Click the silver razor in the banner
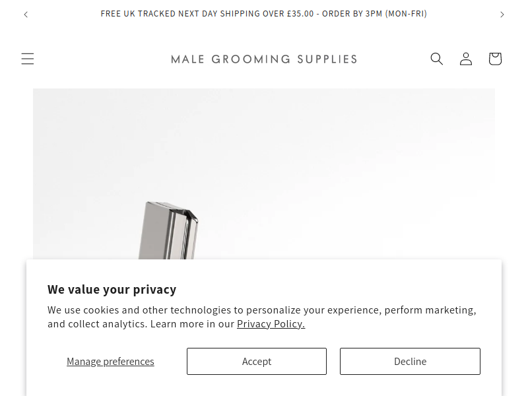The height and width of the screenshot is (396, 528). point(168,230)
